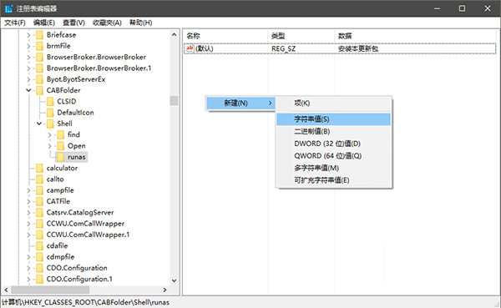Click the campfile folder icon
501x308 pixels.
coord(39,190)
